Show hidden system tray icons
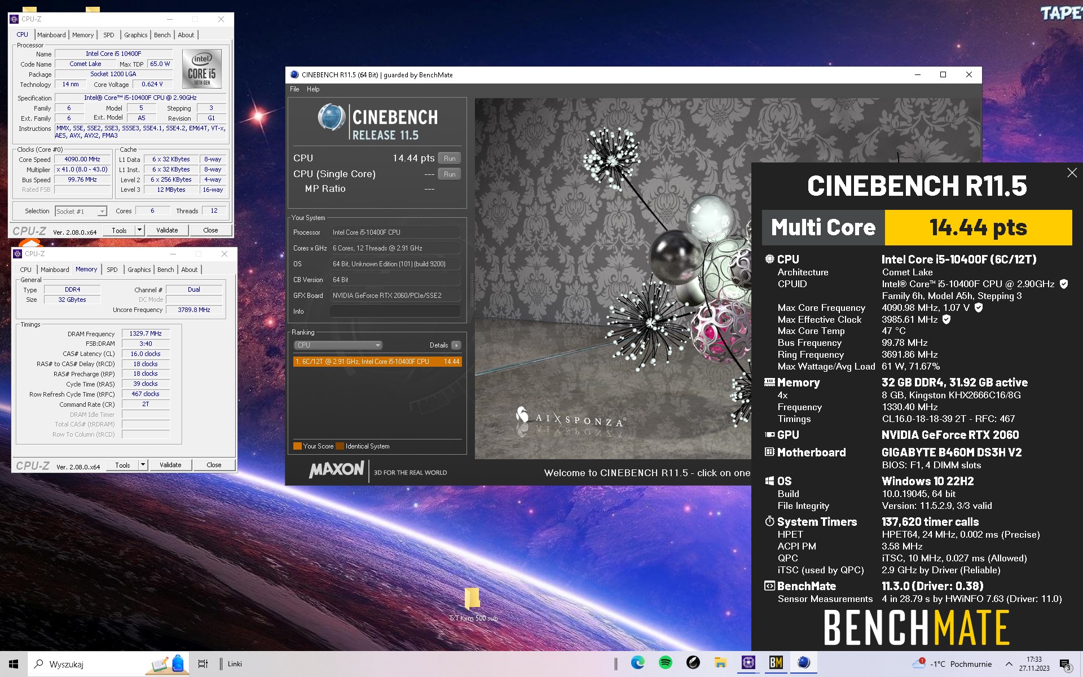 pos(1009,664)
